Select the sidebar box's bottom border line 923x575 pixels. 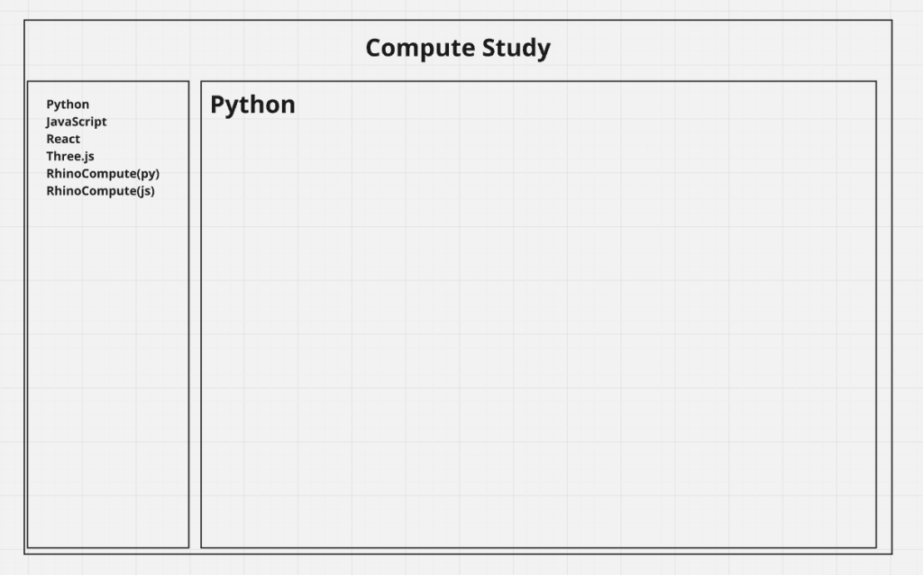[x=108, y=547]
